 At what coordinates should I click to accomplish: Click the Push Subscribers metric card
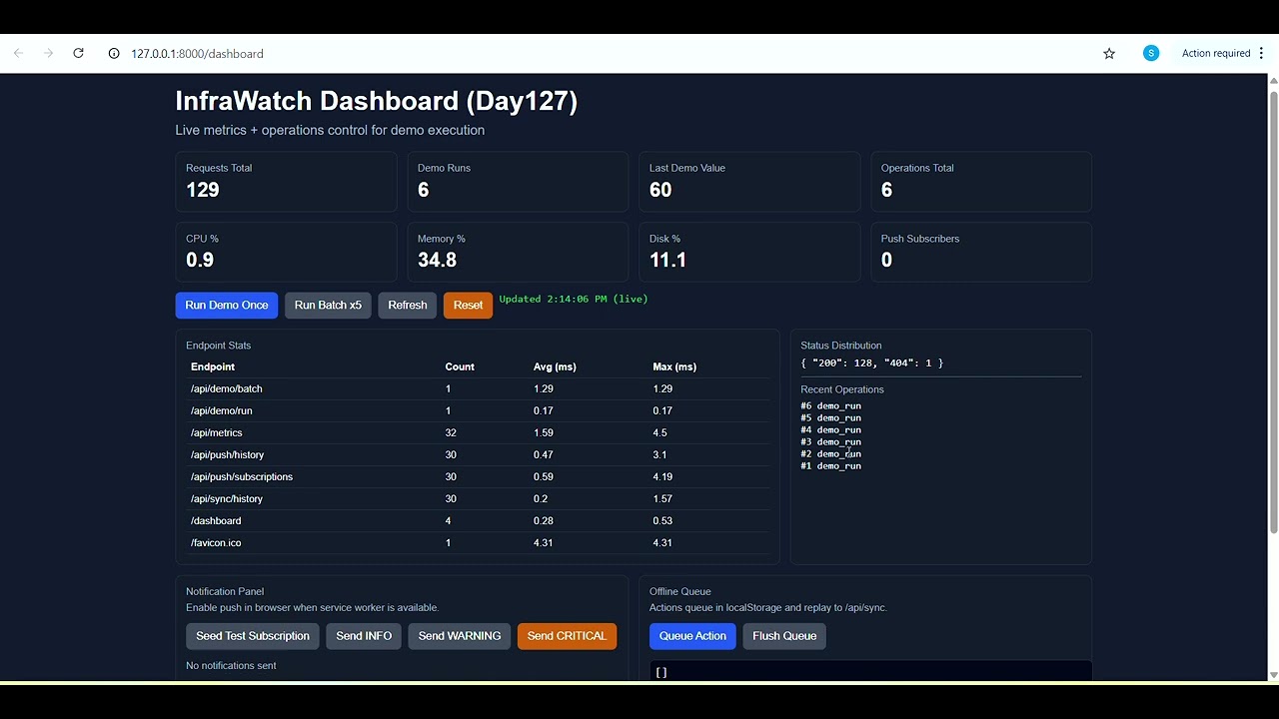click(x=981, y=252)
